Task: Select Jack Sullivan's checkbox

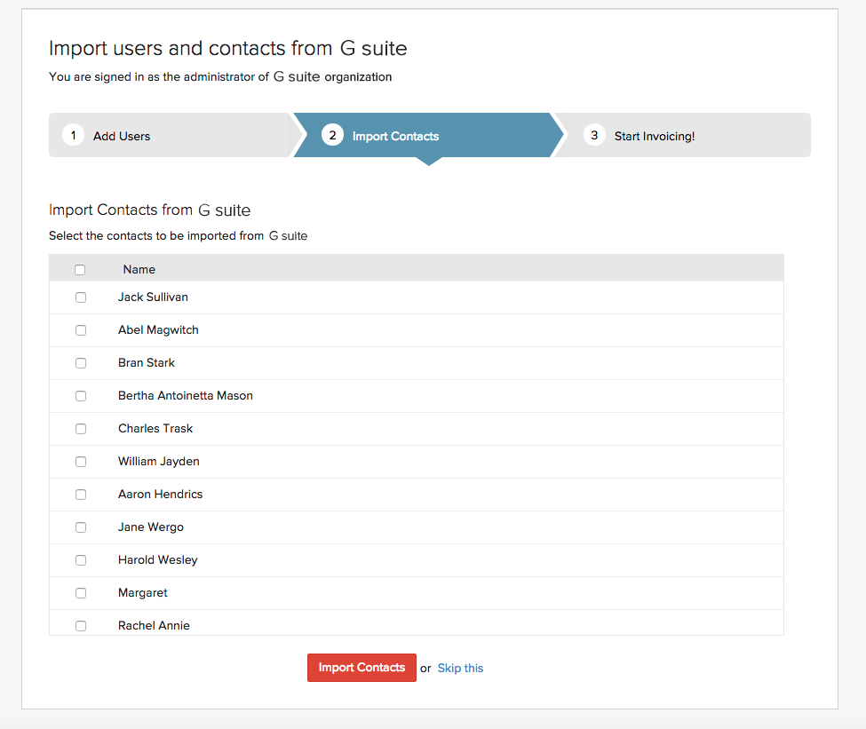Action: pyautogui.click(x=81, y=297)
